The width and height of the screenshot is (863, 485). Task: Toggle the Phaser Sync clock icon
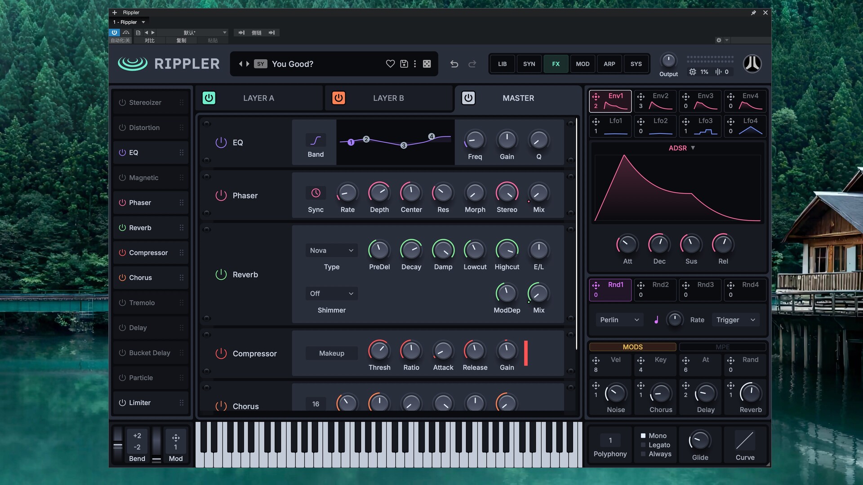click(316, 193)
